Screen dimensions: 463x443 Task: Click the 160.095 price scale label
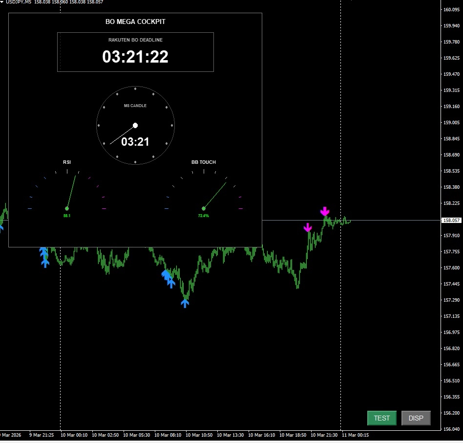click(x=451, y=10)
